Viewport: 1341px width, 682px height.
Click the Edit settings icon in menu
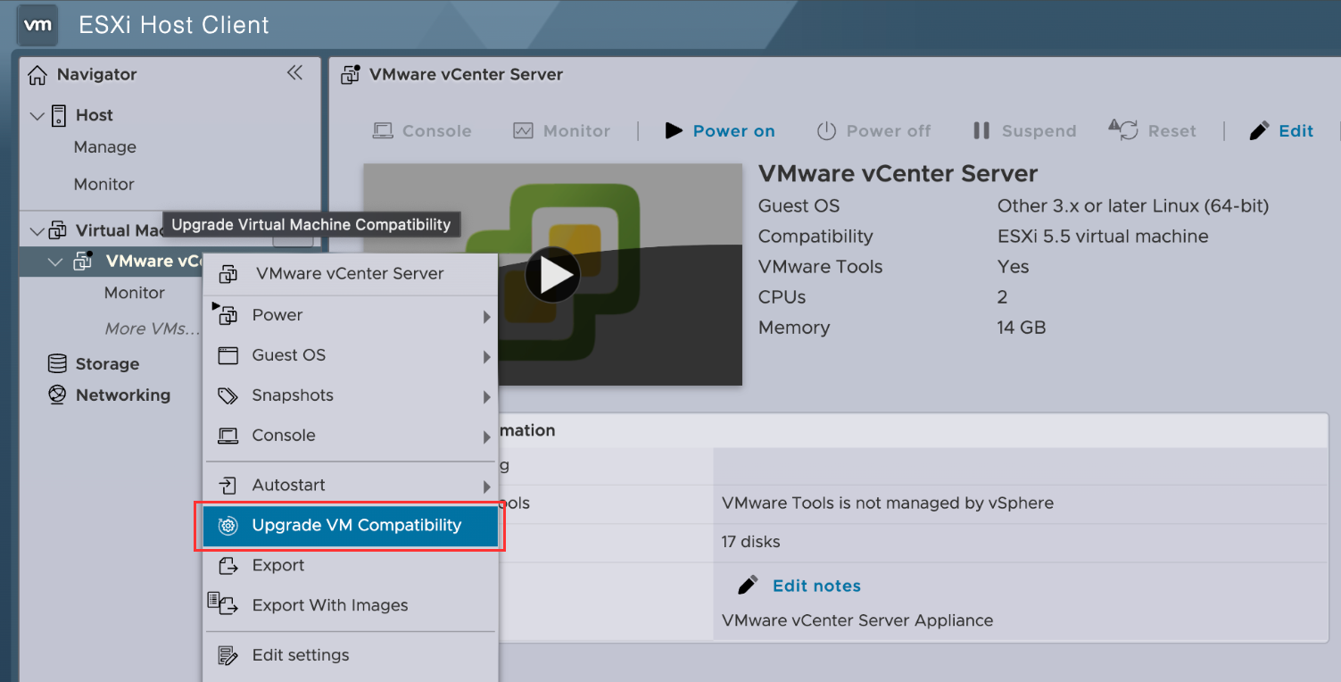228,655
